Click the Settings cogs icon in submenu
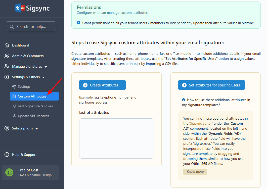The width and height of the screenshot is (267, 189). tap(14, 87)
